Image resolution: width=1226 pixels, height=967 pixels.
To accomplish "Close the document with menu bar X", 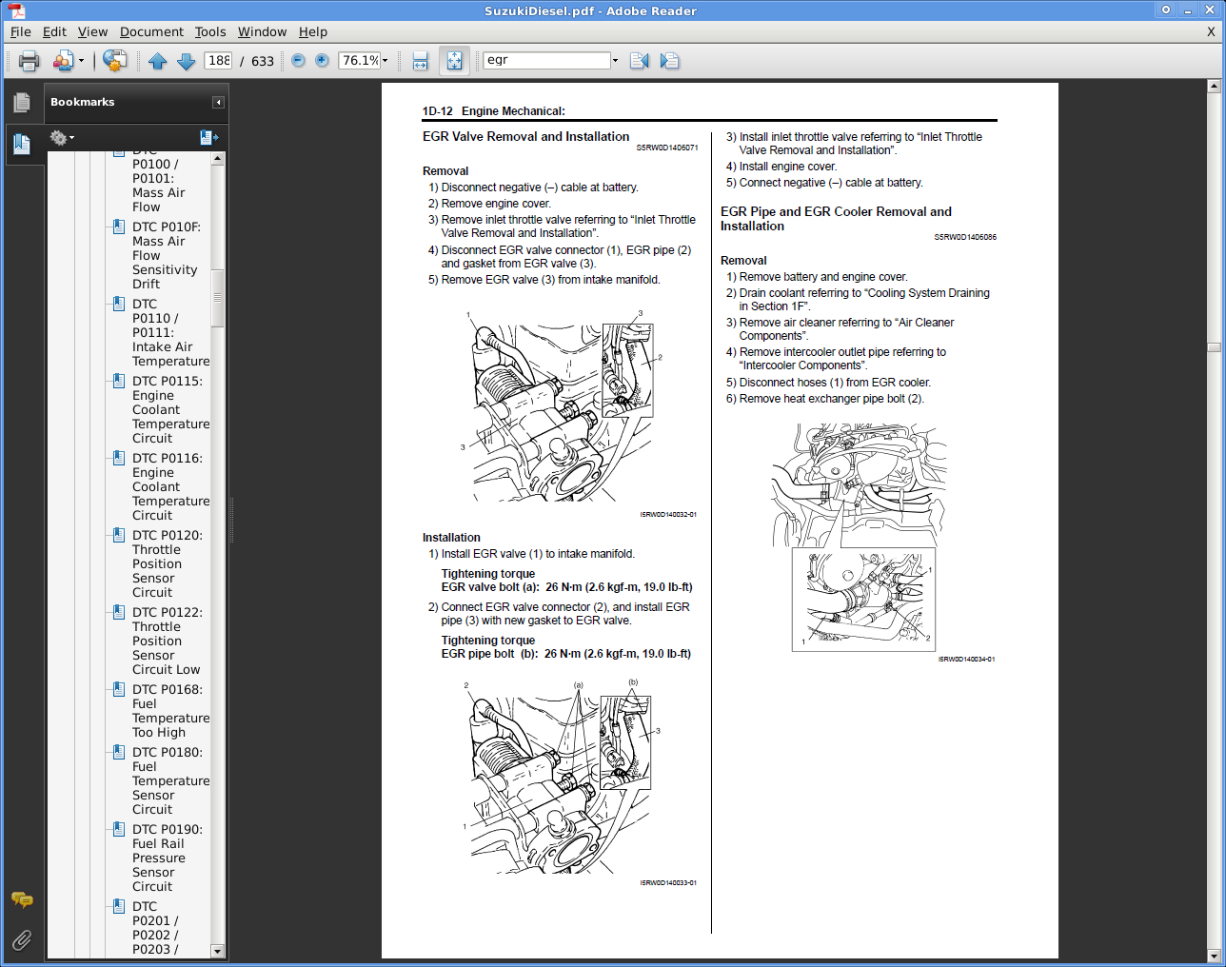I will [1211, 31].
